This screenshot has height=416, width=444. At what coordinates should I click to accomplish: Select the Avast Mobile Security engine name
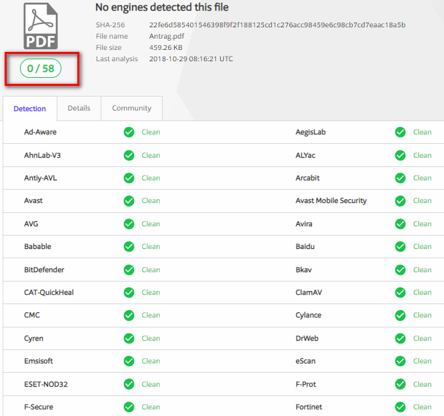tap(331, 200)
